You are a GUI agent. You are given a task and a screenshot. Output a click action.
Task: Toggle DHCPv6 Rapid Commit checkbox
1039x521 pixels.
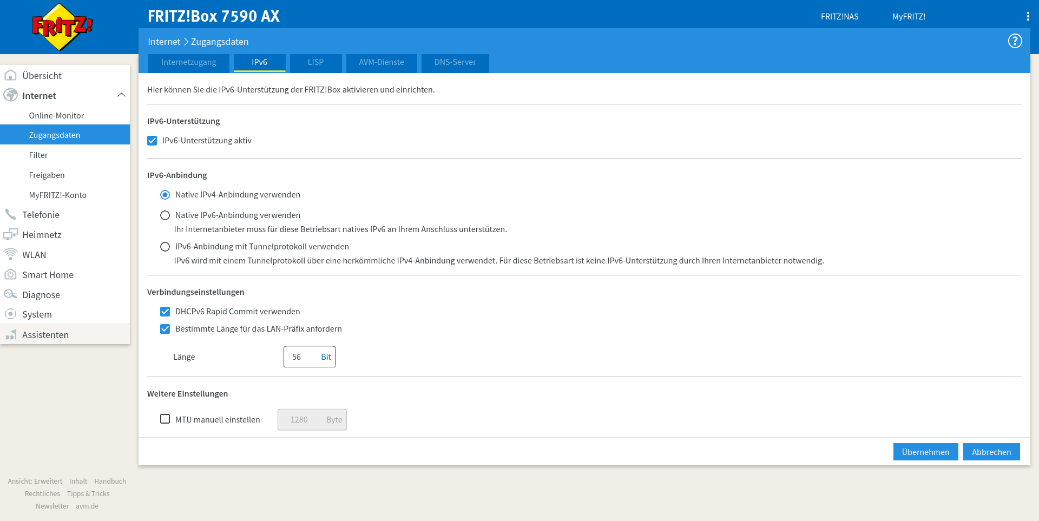point(165,312)
